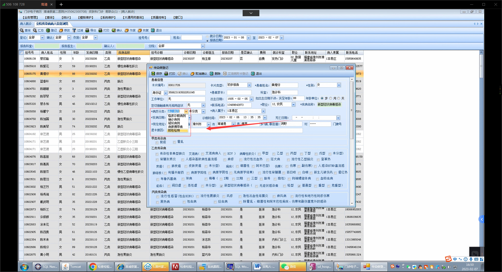
Task: Click the 过滤 filter funnel icon
Action: point(74,31)
